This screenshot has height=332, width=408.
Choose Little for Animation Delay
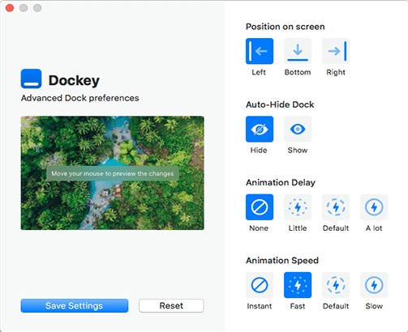298,207
